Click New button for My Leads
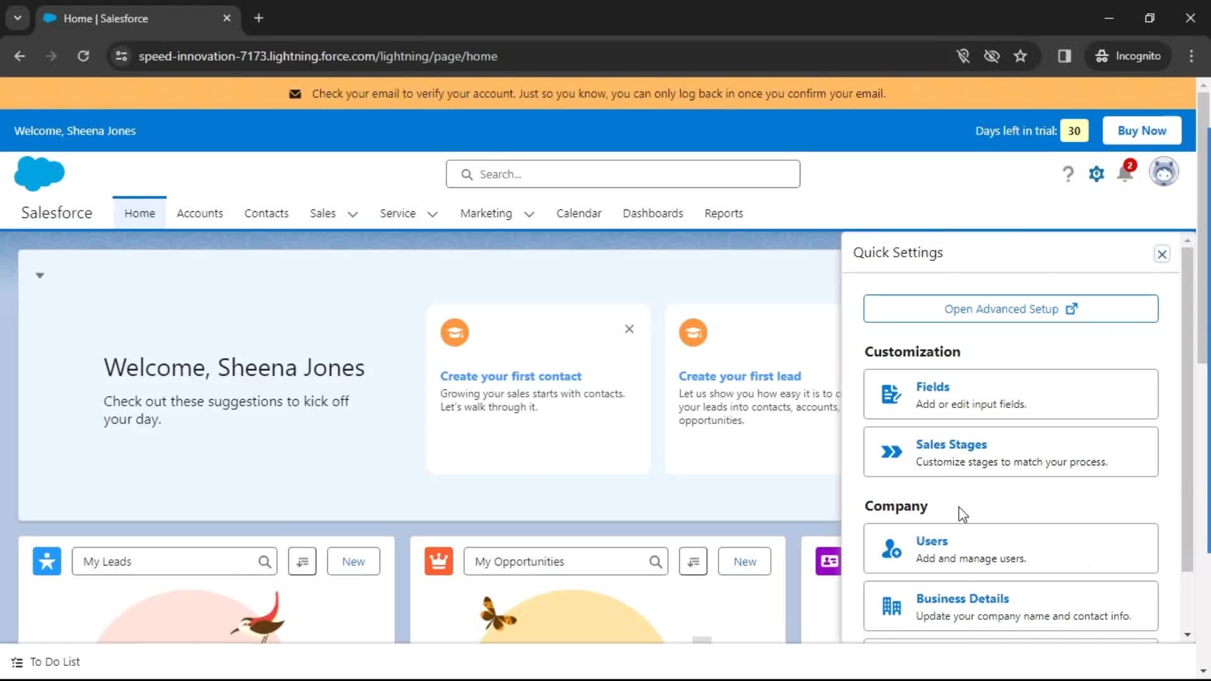This screenshot has height=681, width=1211. pyautogui.click(x=353, y=561)
